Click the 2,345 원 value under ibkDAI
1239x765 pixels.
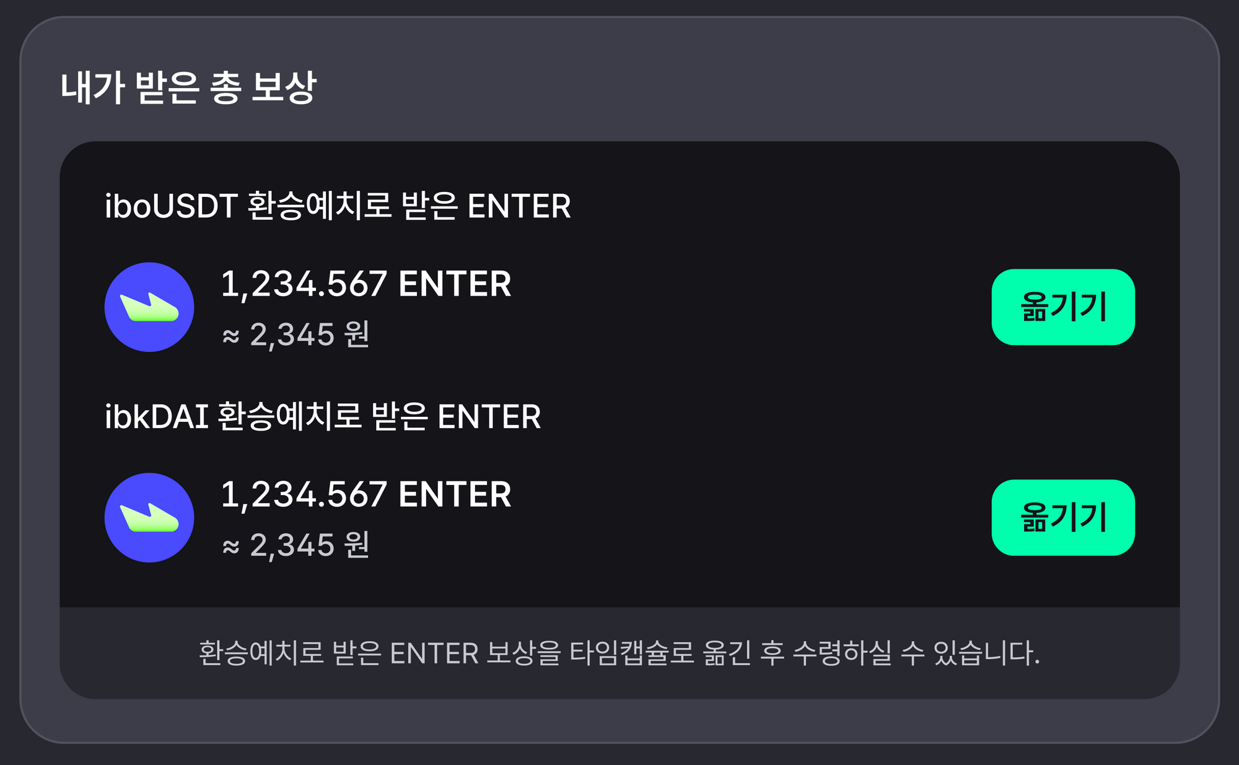pyautogui.click(x=310, y=545)
